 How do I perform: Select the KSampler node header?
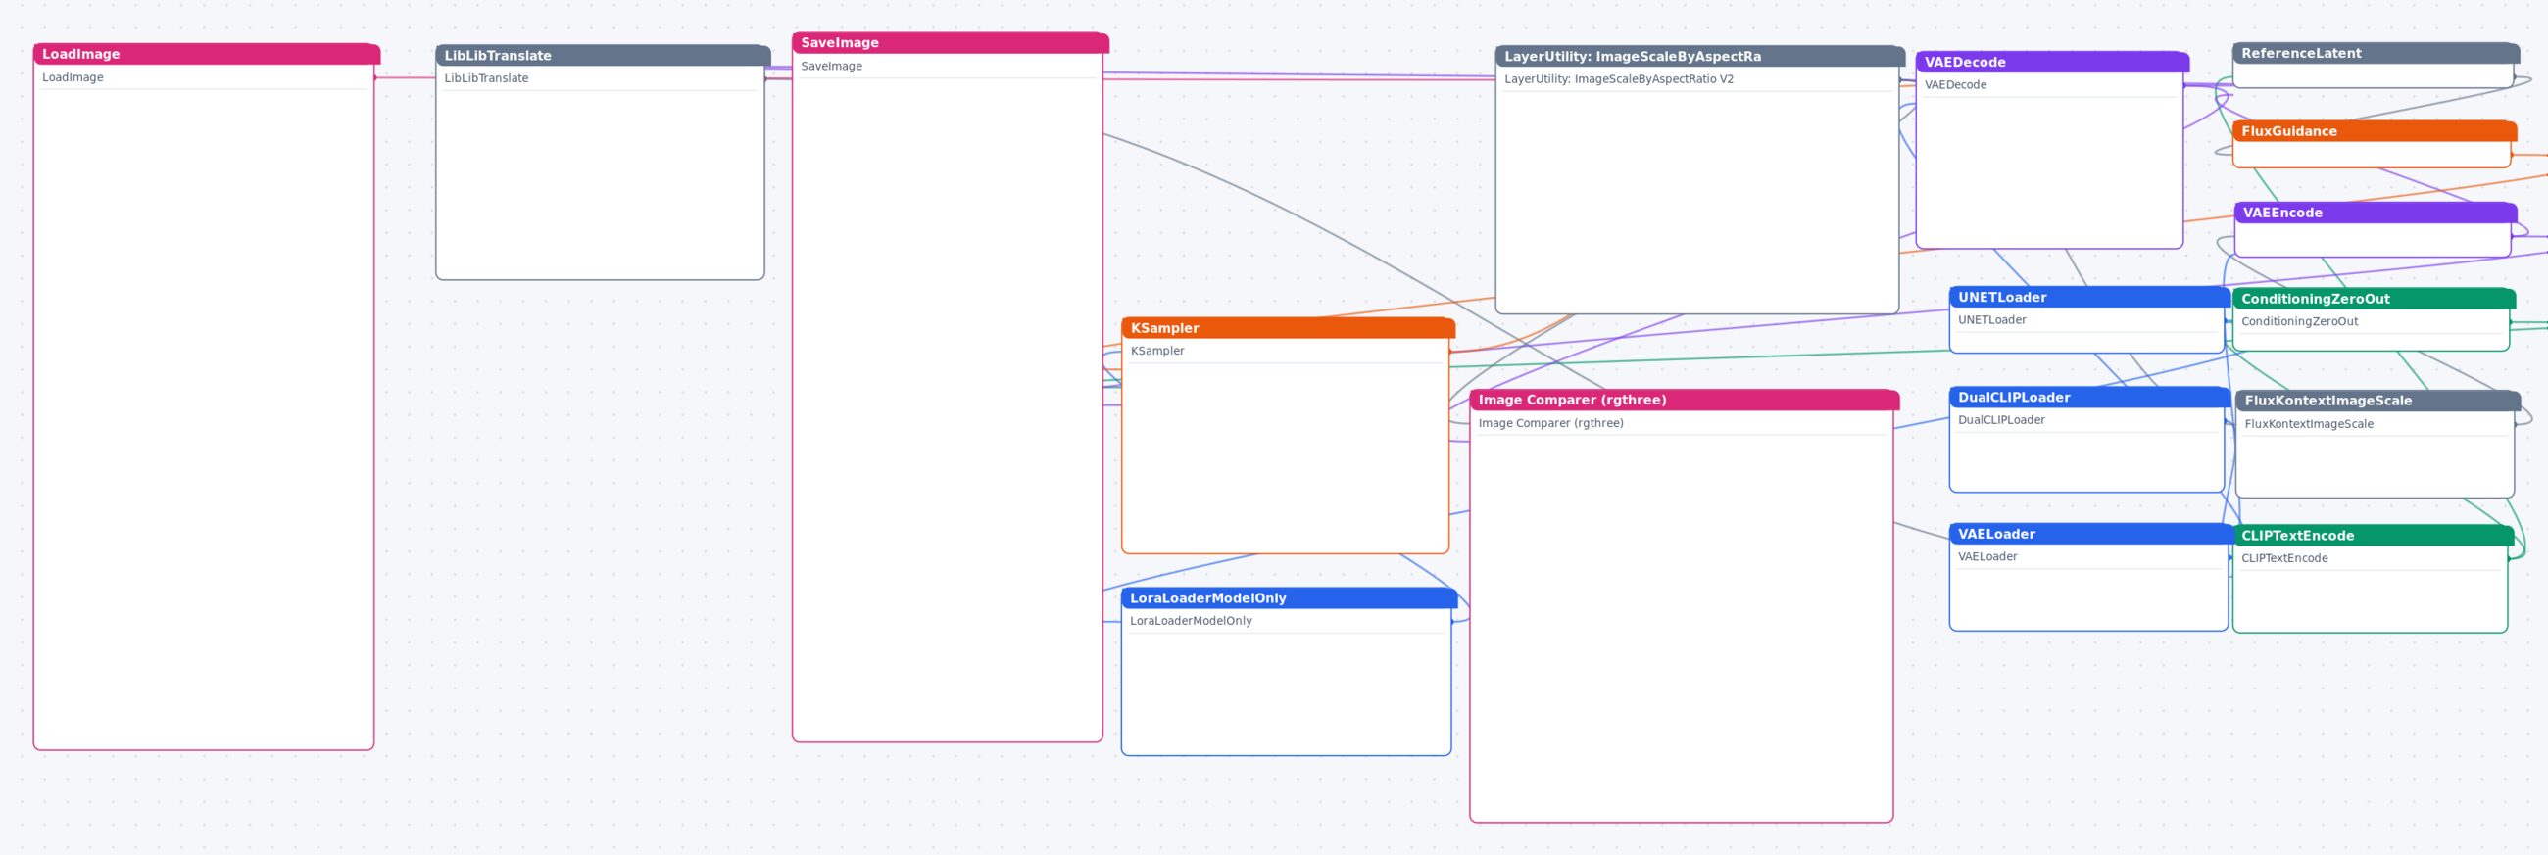1288,328
